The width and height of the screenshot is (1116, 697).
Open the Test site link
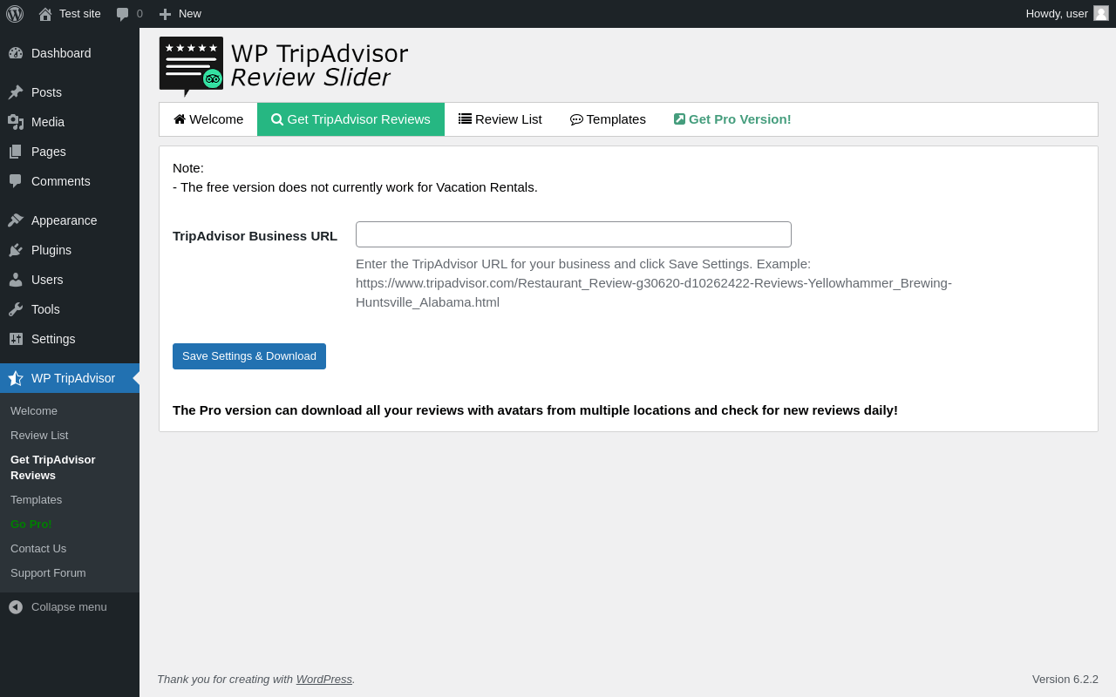(x=70, y=14)
